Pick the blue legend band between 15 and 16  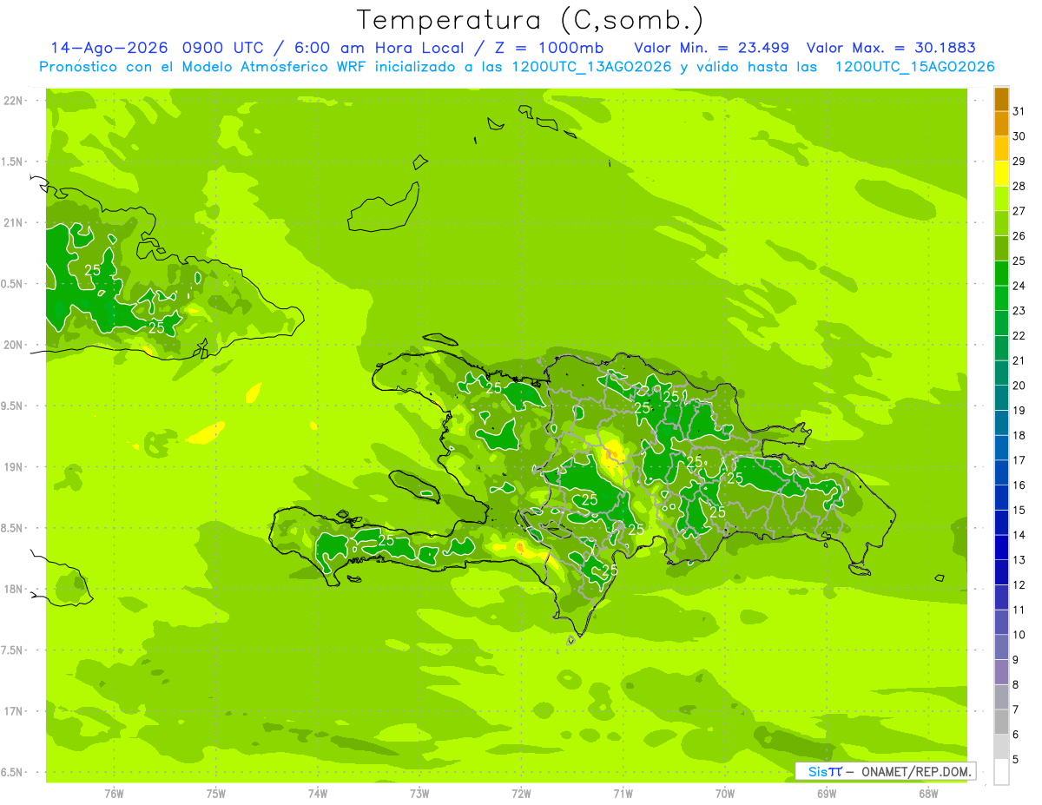click(1001, 498)
